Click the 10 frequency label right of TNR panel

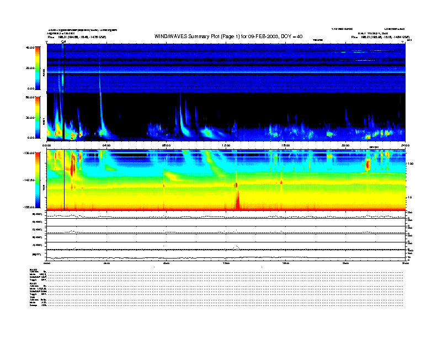[x=409, y=197]
